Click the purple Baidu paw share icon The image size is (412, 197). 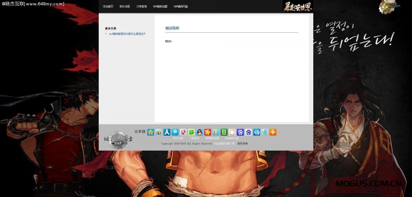point(240,132)
